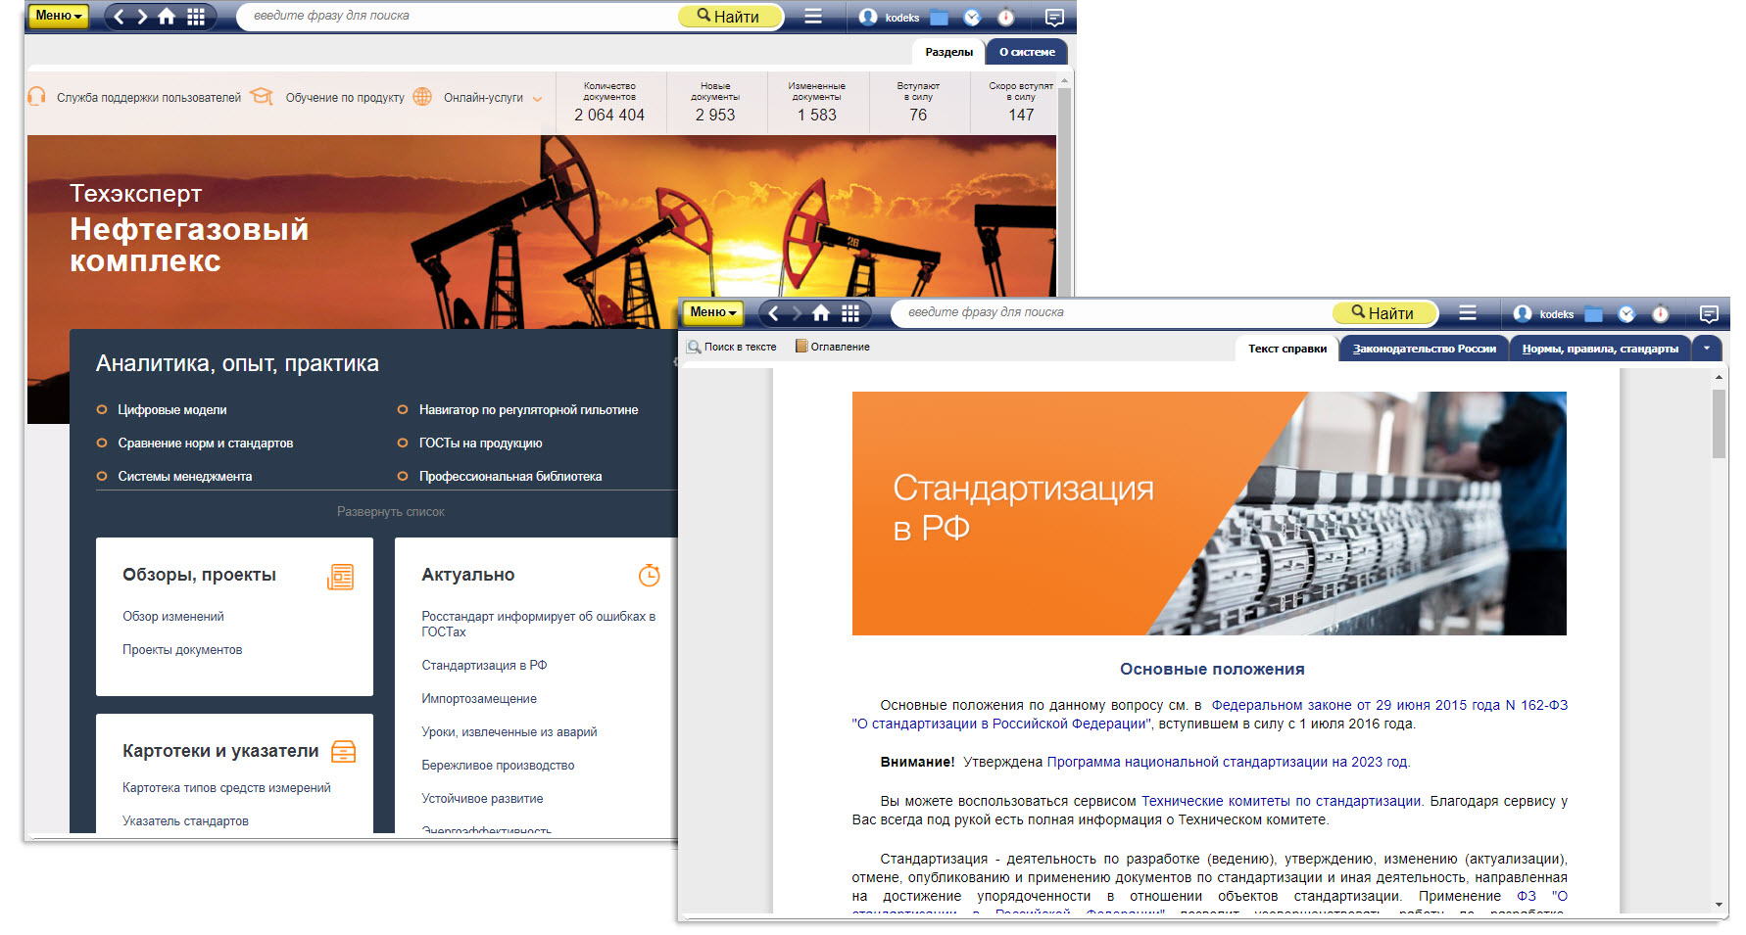The height and width of the screenshot is (935, 1746).
Task: Click Найти button in the back window
Action: point(729,17)
